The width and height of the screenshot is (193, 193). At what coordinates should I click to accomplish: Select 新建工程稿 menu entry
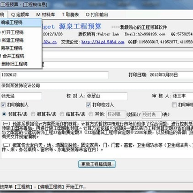click(x=20, y=40)
